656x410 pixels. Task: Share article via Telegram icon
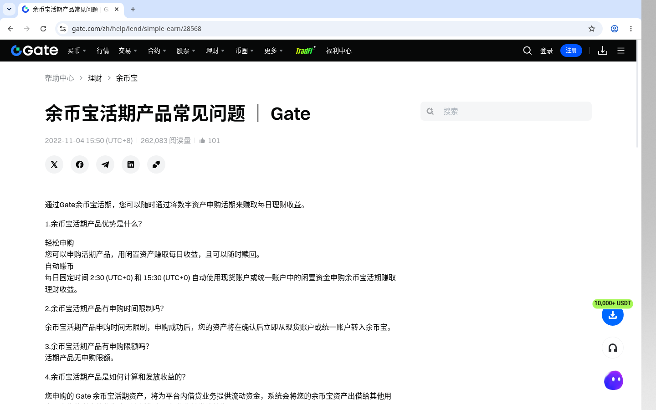click(105, 164)
